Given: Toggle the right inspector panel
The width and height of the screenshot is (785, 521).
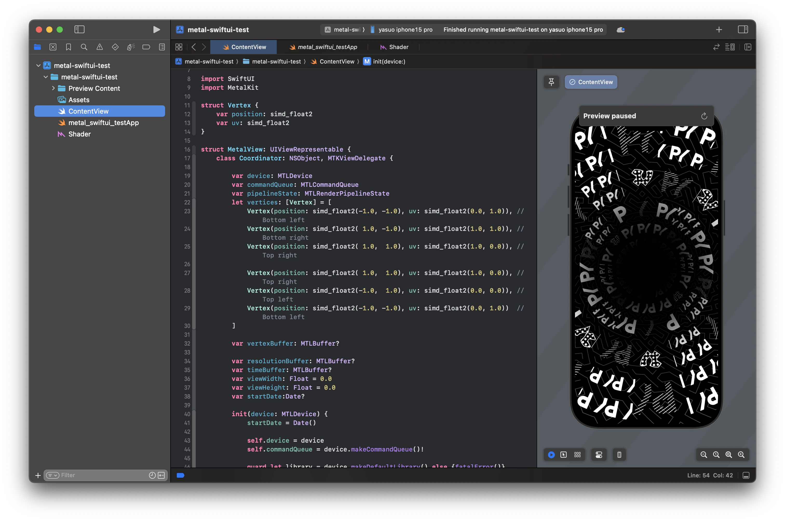Looking at the screenshot, I should pos(743,30).
